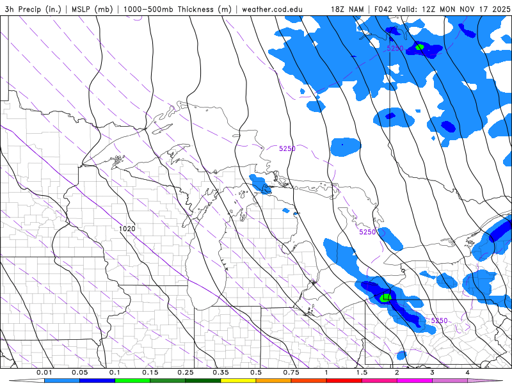The width and height of the screenshot is (512, 384).
Task: Click the 0.75 legend value
Action: pyautogui.click(x=291, y=372)
